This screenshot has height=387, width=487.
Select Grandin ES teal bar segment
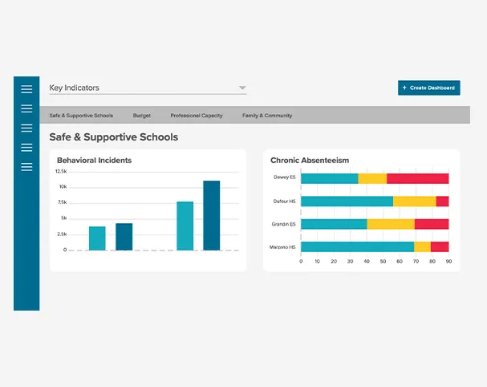(333, 224)
